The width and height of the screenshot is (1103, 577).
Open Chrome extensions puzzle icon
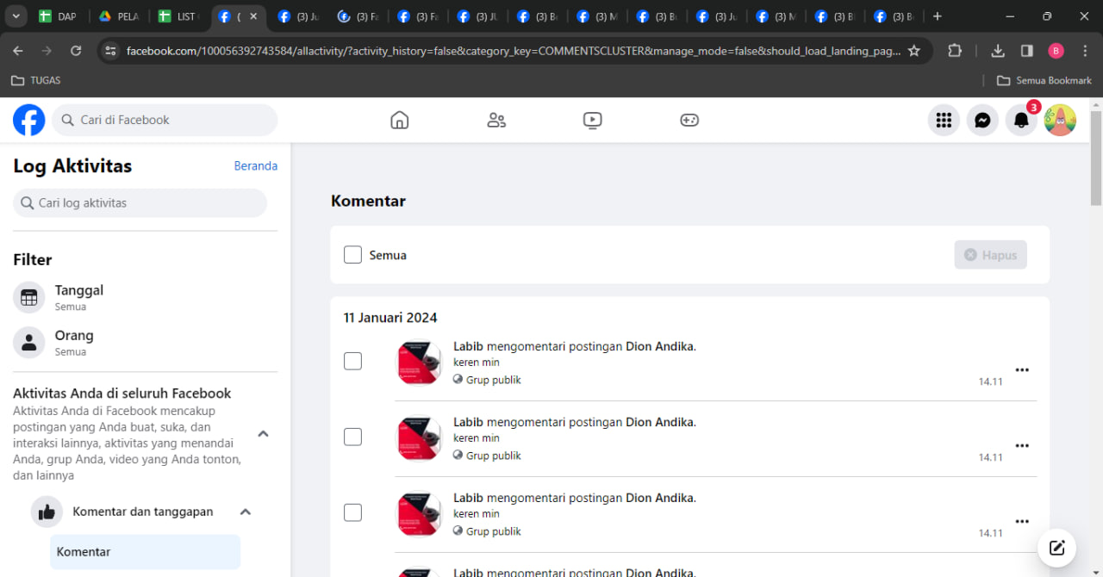click(955, 51)
